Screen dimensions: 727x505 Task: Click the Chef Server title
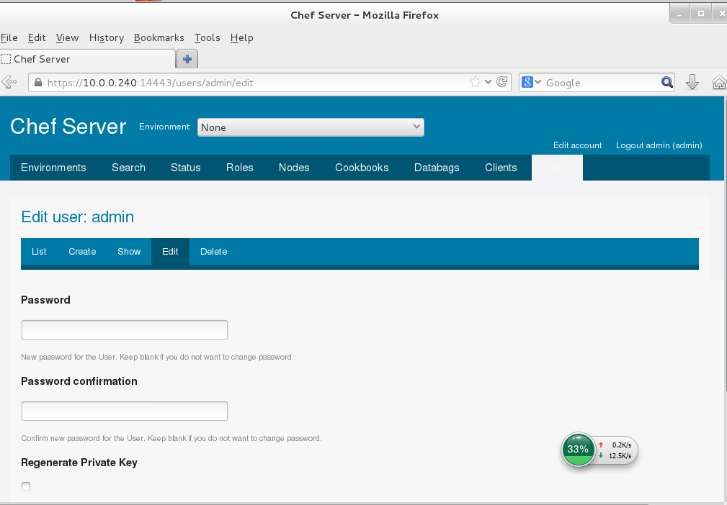tap(68, 127)
